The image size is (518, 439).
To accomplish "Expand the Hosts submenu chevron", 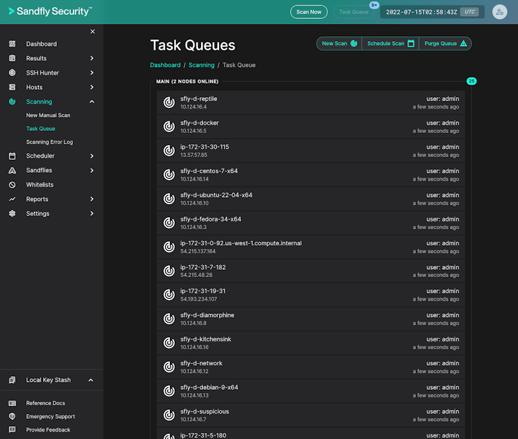I will 92,87.
